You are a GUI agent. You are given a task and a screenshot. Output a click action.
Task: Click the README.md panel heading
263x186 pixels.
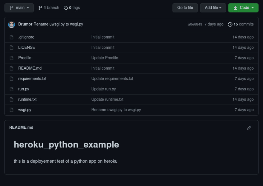click(x=21, y=127)
